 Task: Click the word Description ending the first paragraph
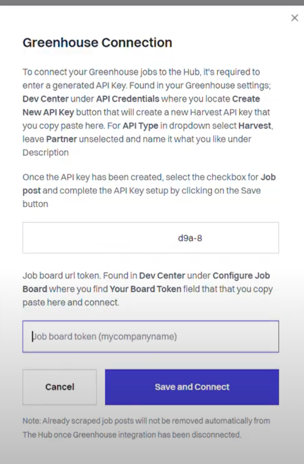coord(46,152)
